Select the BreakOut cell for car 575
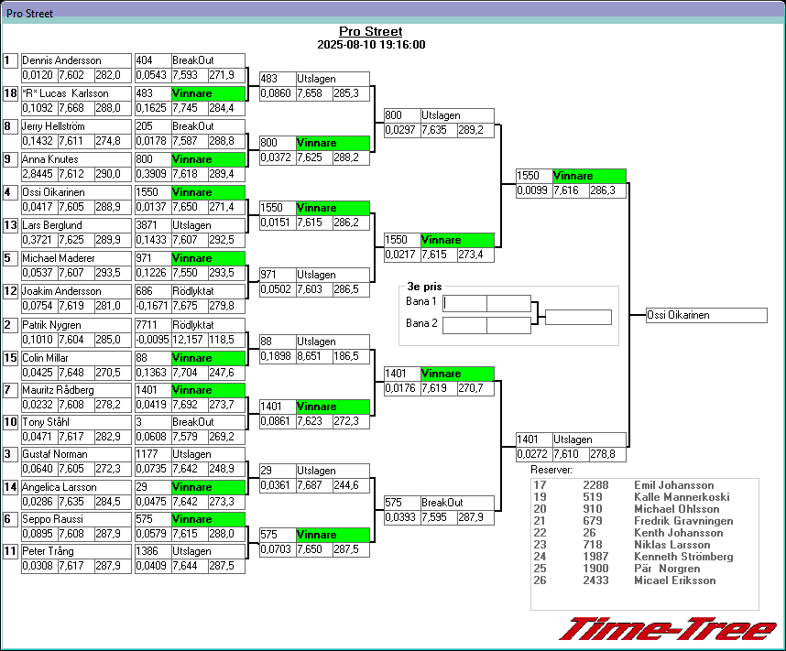The height and width of the screenshot is (651, 786). [x=457, y=503]
